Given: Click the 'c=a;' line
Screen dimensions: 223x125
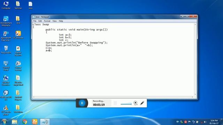Looking at the screenshot, I should pyautogui.click(x=49, y=48).
